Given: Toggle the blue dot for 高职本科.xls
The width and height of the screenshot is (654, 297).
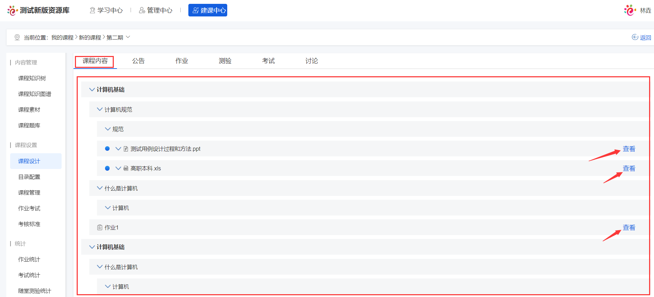Looking at the screenshot, I should click(107, 168).
